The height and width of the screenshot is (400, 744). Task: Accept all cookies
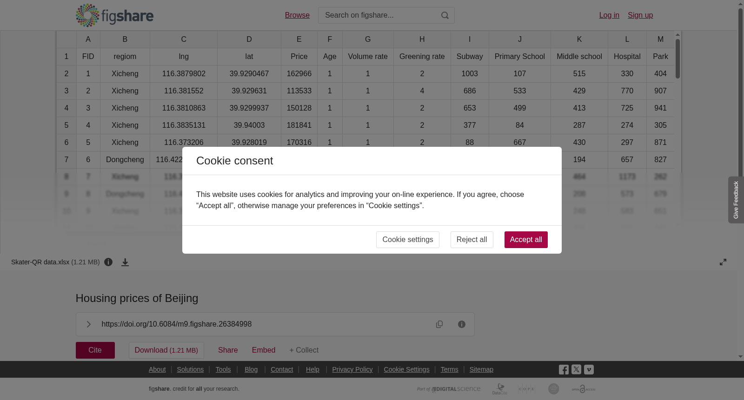pos(526,240)
